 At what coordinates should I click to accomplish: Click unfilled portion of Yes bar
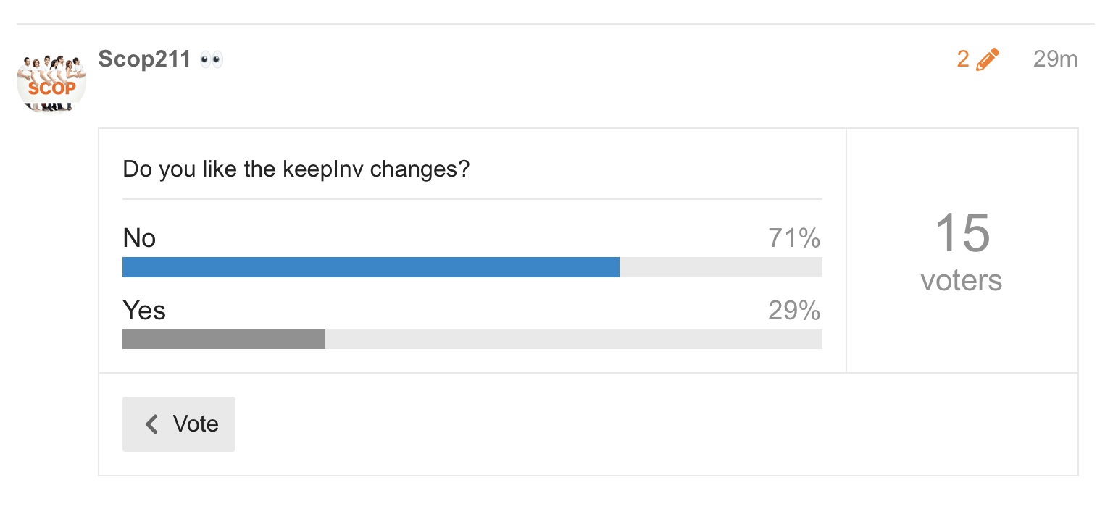574,339
